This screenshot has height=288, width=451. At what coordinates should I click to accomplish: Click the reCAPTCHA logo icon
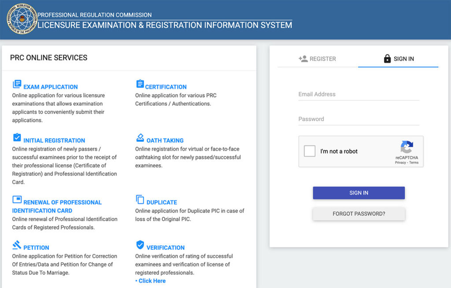407,147
